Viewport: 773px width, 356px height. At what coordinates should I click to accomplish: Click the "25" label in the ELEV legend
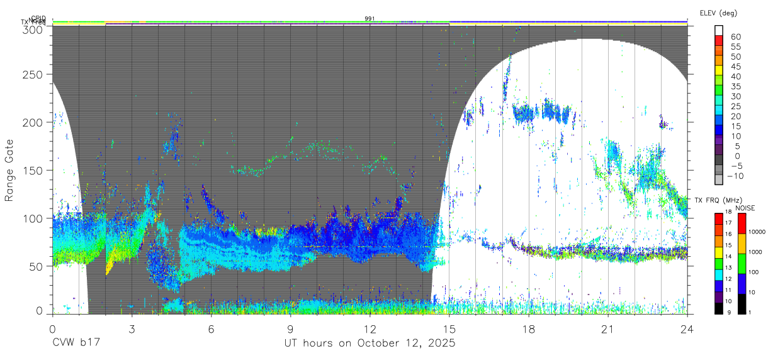click(x=735, y=106)
